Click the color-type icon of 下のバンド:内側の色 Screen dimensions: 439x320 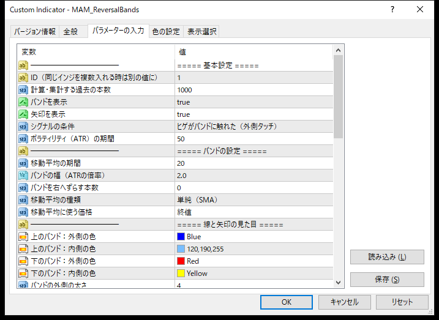click(23, 273)
